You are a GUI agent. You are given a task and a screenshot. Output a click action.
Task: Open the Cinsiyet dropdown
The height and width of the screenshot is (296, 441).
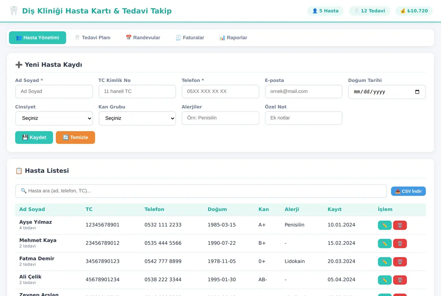pos(54,118)
